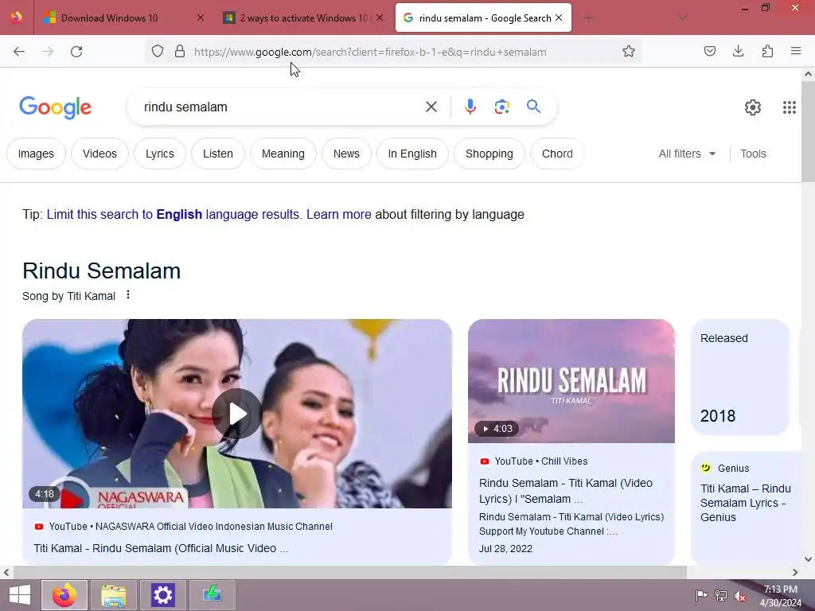Click the vertical scrollbar thumb
Screen dimensions: 815x611
click(808, 131)
